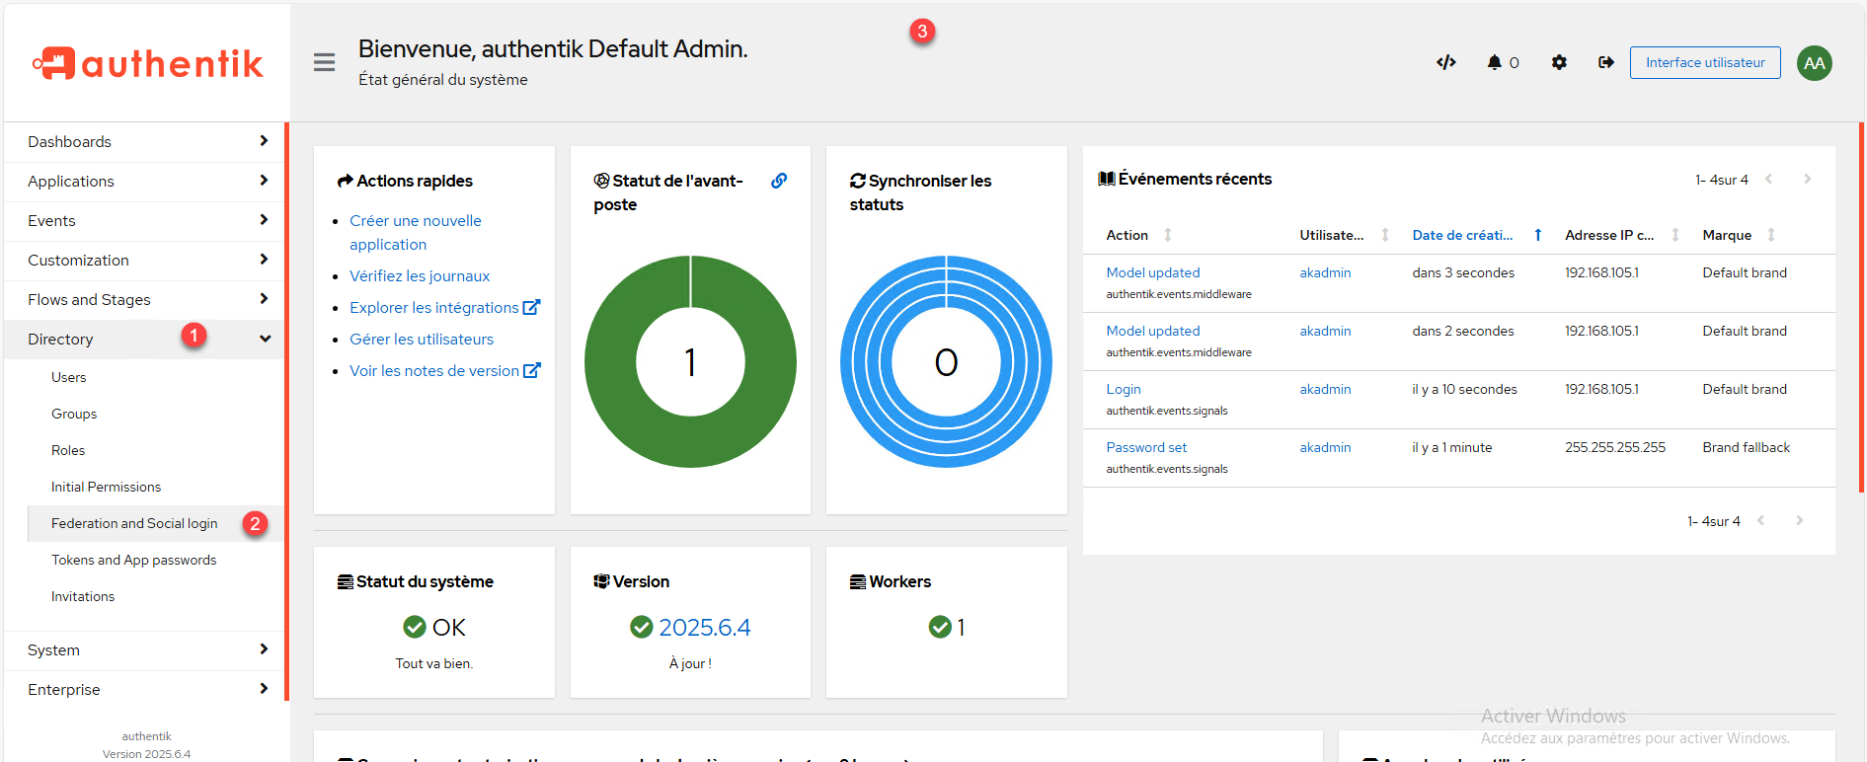Open settings gear icon in header

pos(1559,62)
